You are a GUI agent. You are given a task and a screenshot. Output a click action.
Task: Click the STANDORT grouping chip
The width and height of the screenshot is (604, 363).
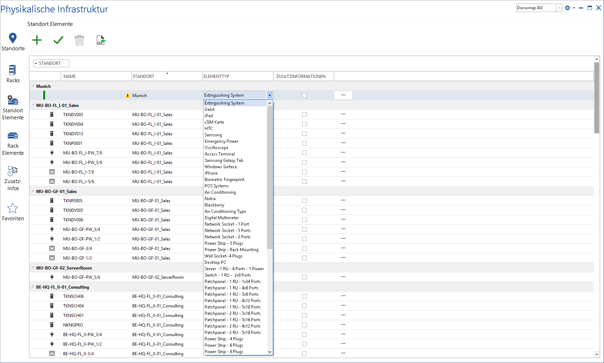[51, 63]
